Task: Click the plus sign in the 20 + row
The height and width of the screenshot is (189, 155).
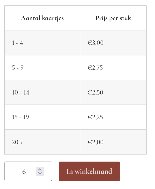Action: pos(21,143)
